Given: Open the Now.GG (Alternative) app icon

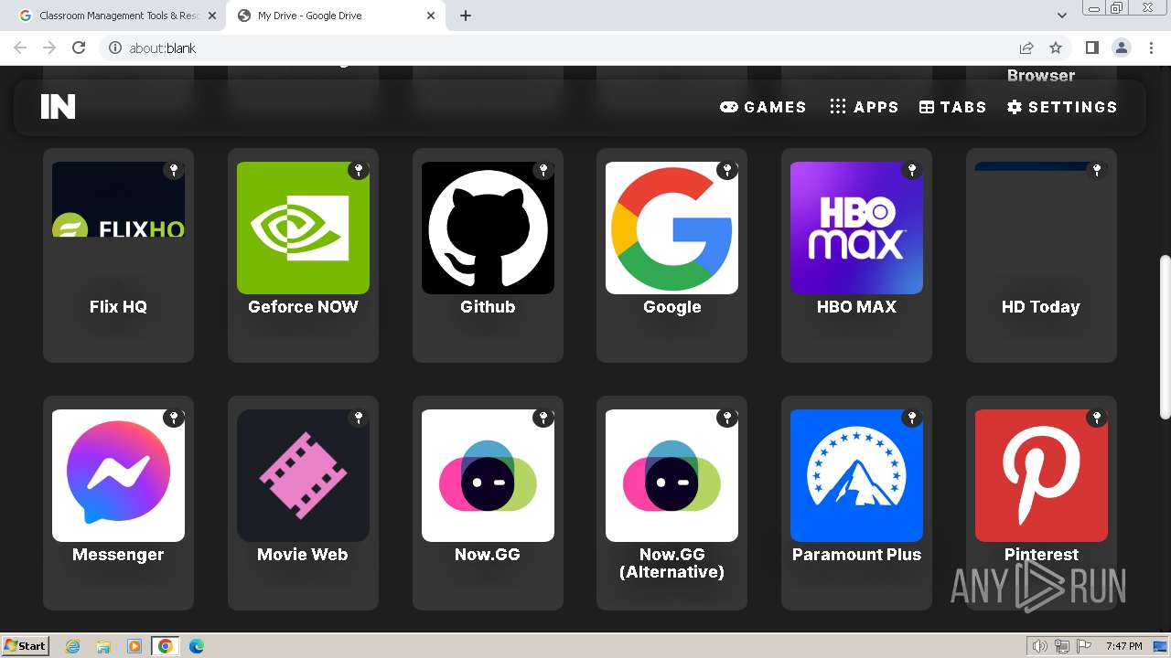Looking at the screenshot, I should coord(671,475).
